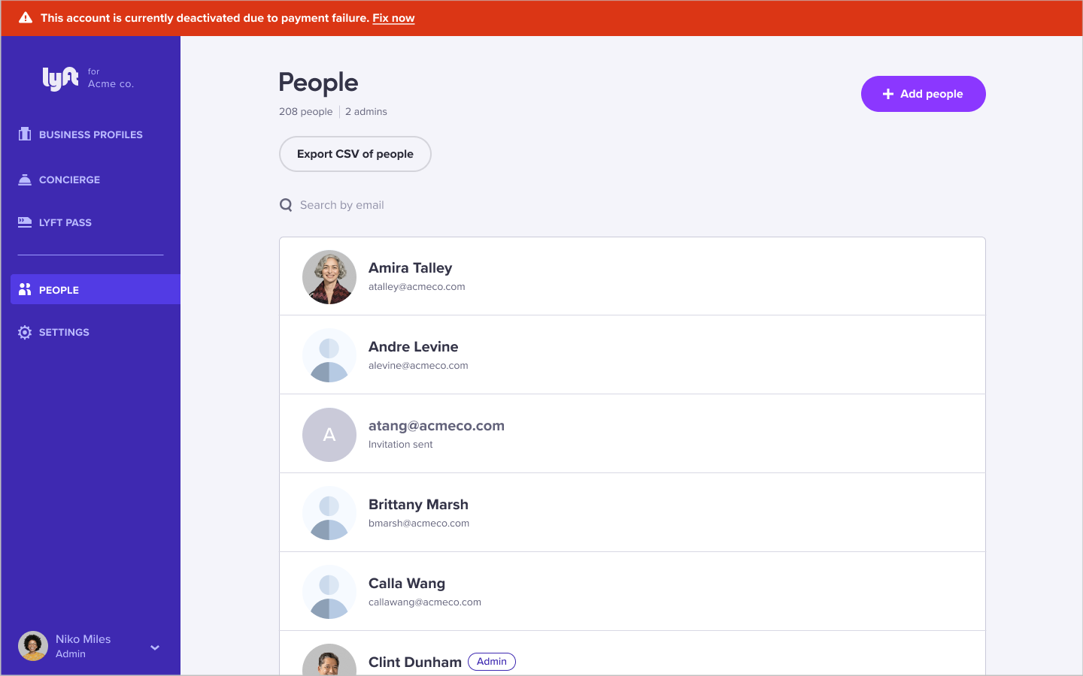Click the Settings gear icon
The image size is (1083, 676).
(25, 332)
